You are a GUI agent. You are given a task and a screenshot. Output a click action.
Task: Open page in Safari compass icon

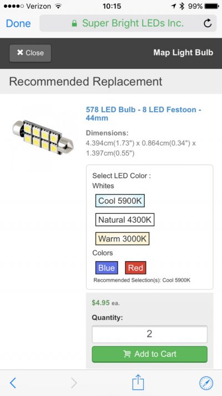coord(206,383)
